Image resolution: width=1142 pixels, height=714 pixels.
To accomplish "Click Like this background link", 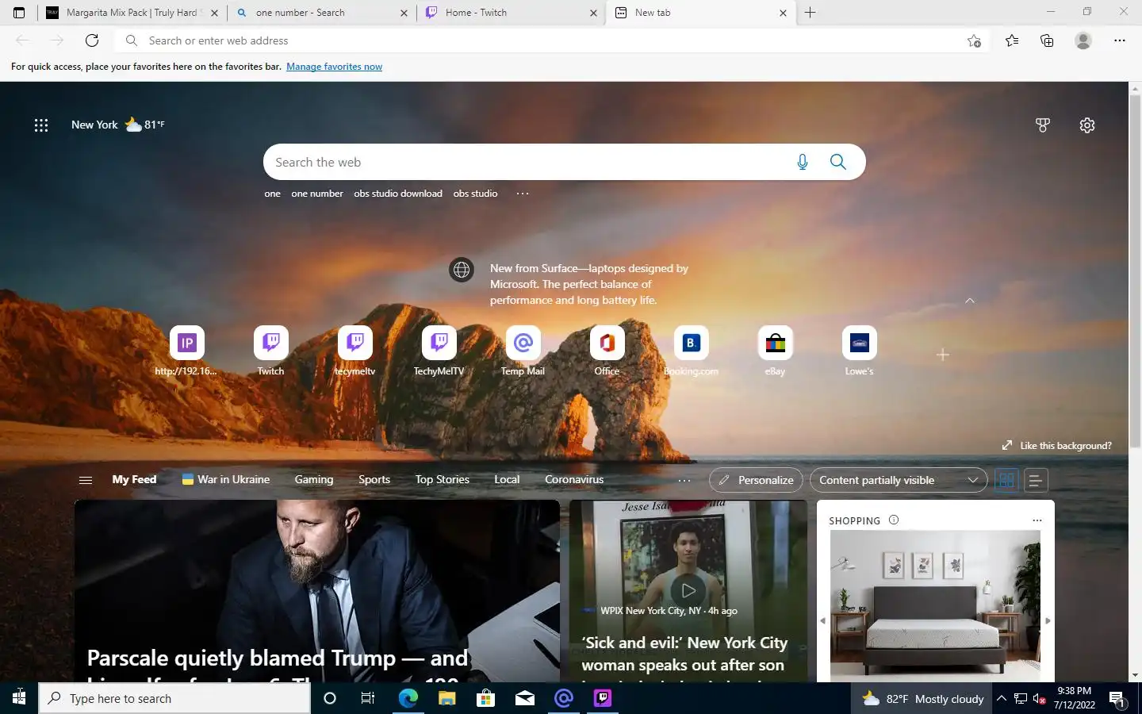I will tap(1057, 445).
